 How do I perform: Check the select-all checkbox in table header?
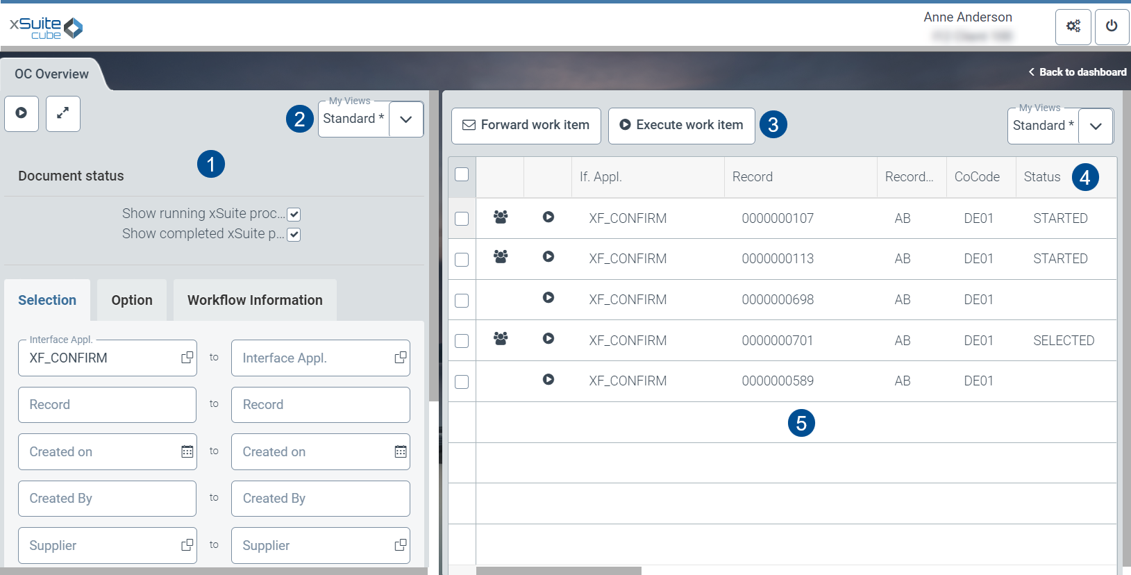tap(462, 175)
